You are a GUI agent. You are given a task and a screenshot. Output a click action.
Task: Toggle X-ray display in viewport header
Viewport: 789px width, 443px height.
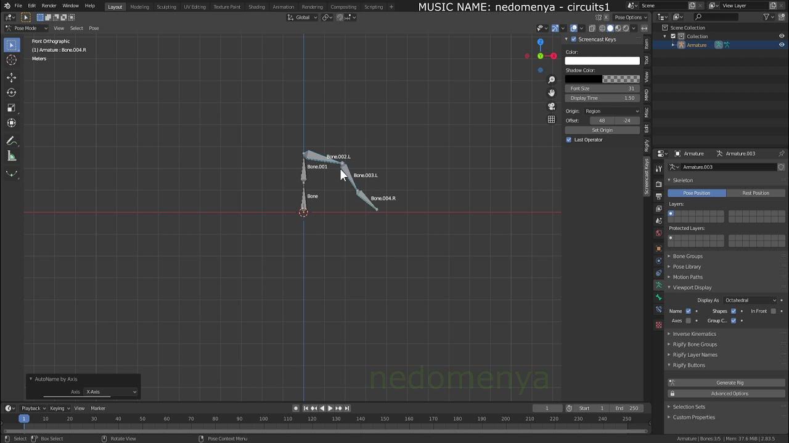[592, 28]
